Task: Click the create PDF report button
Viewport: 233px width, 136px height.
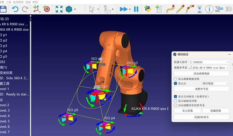Action: (x=202, y=117)
